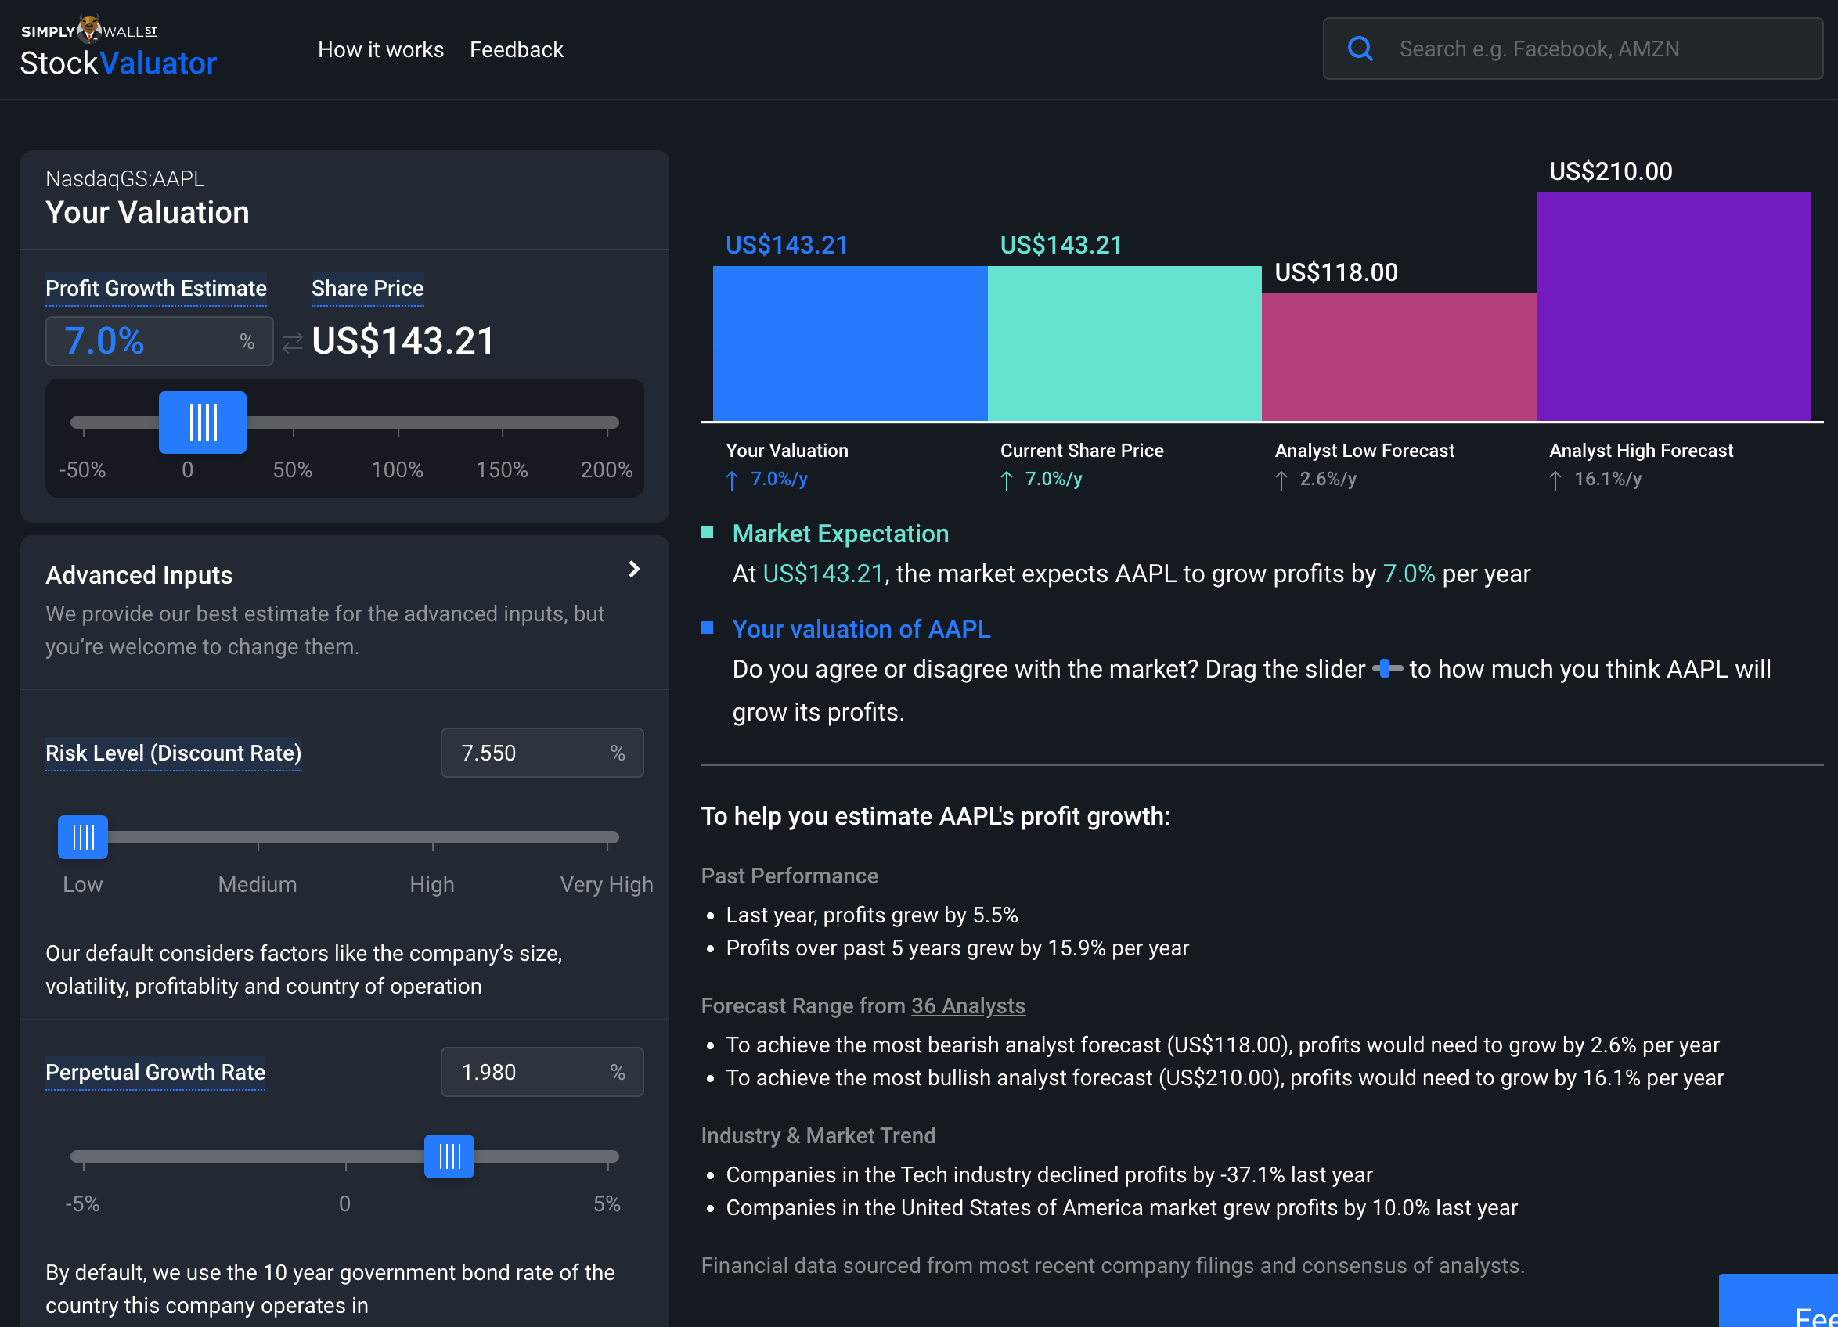Click the up arrow under Current Share Price

click(x=1007, y=480)
